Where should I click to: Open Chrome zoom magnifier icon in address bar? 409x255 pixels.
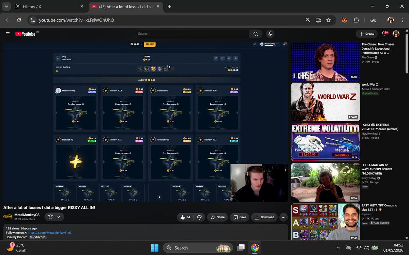tap(308, 20)
